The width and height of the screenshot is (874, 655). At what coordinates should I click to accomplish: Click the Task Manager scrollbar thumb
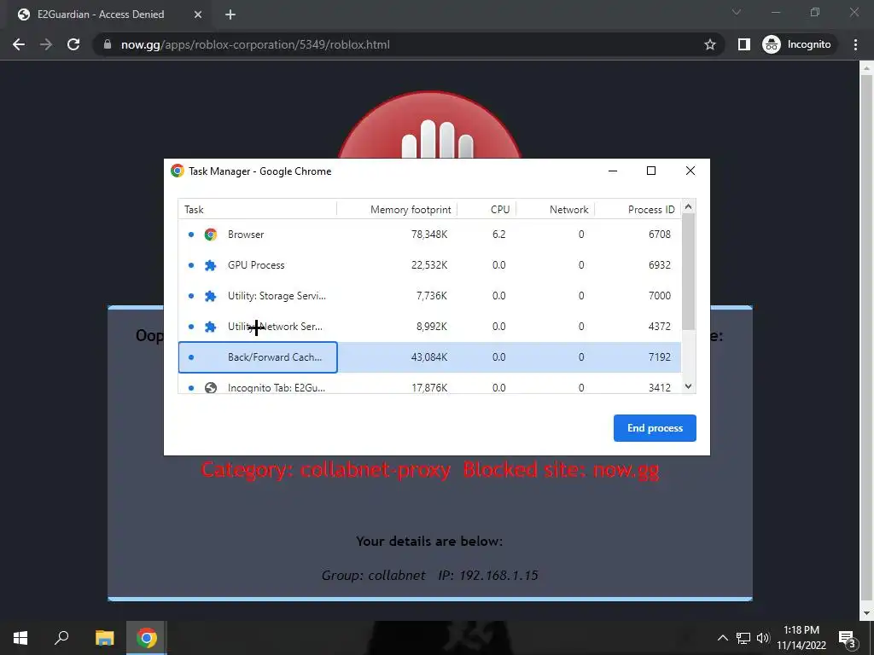(x=689, y=271)
